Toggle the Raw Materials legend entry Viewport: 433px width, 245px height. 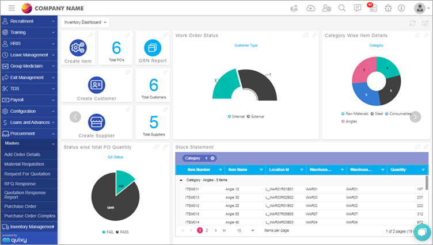pos(356,114)
